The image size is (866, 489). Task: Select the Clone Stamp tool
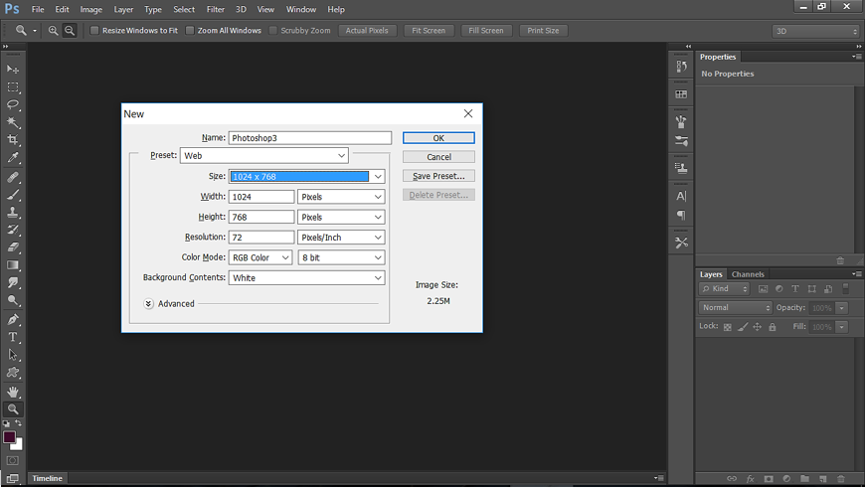13,212
